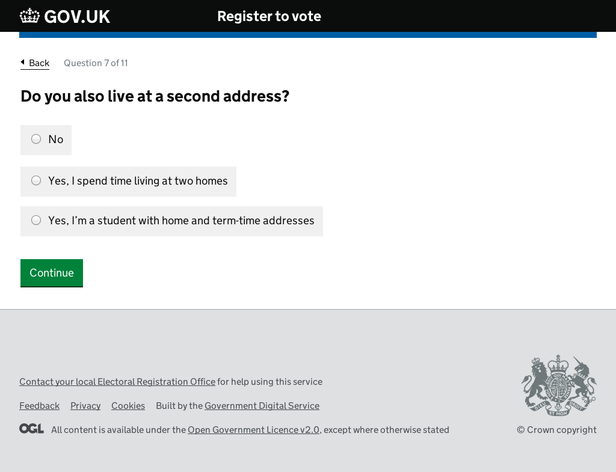Open GOV.UK homepage text link
This screenshot has height=472, width=616.
77,16
